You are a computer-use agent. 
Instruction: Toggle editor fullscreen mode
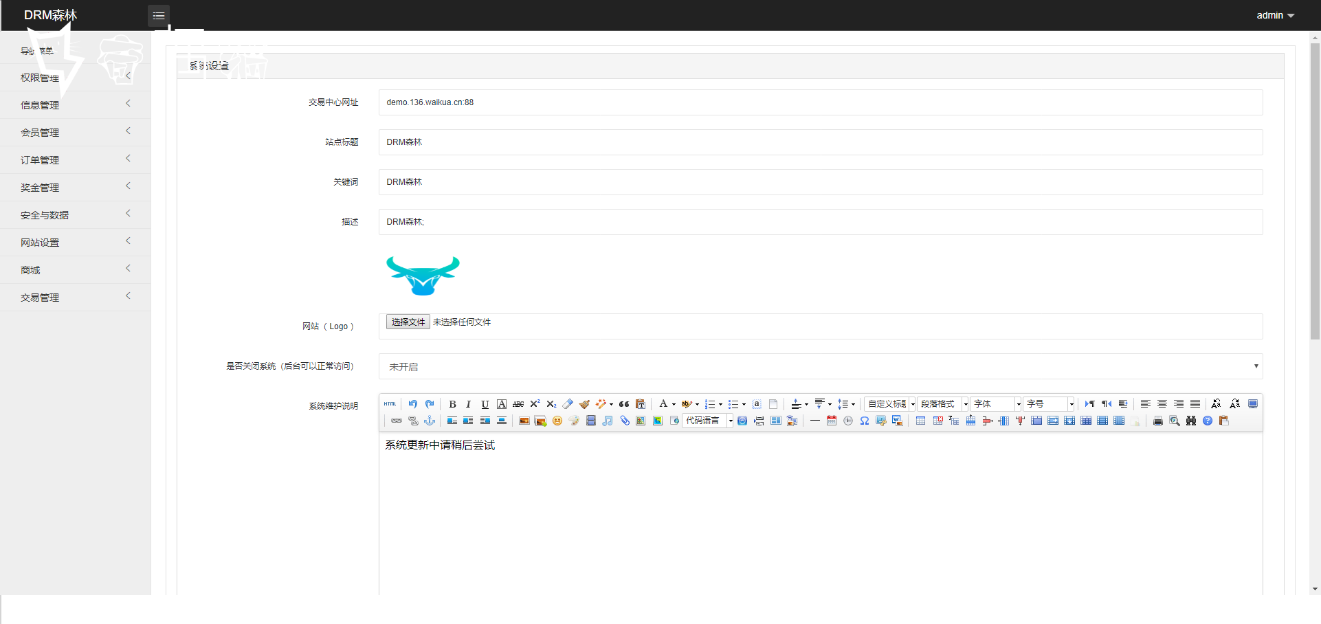coord(1253,404)
